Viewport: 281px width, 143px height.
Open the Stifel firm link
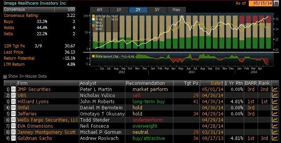click(x=23, y=107)
